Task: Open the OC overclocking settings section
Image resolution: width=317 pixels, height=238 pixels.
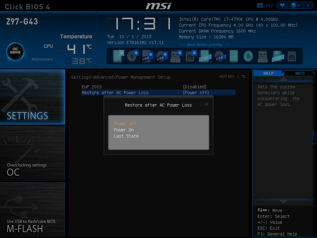Action: click(32, 153)
